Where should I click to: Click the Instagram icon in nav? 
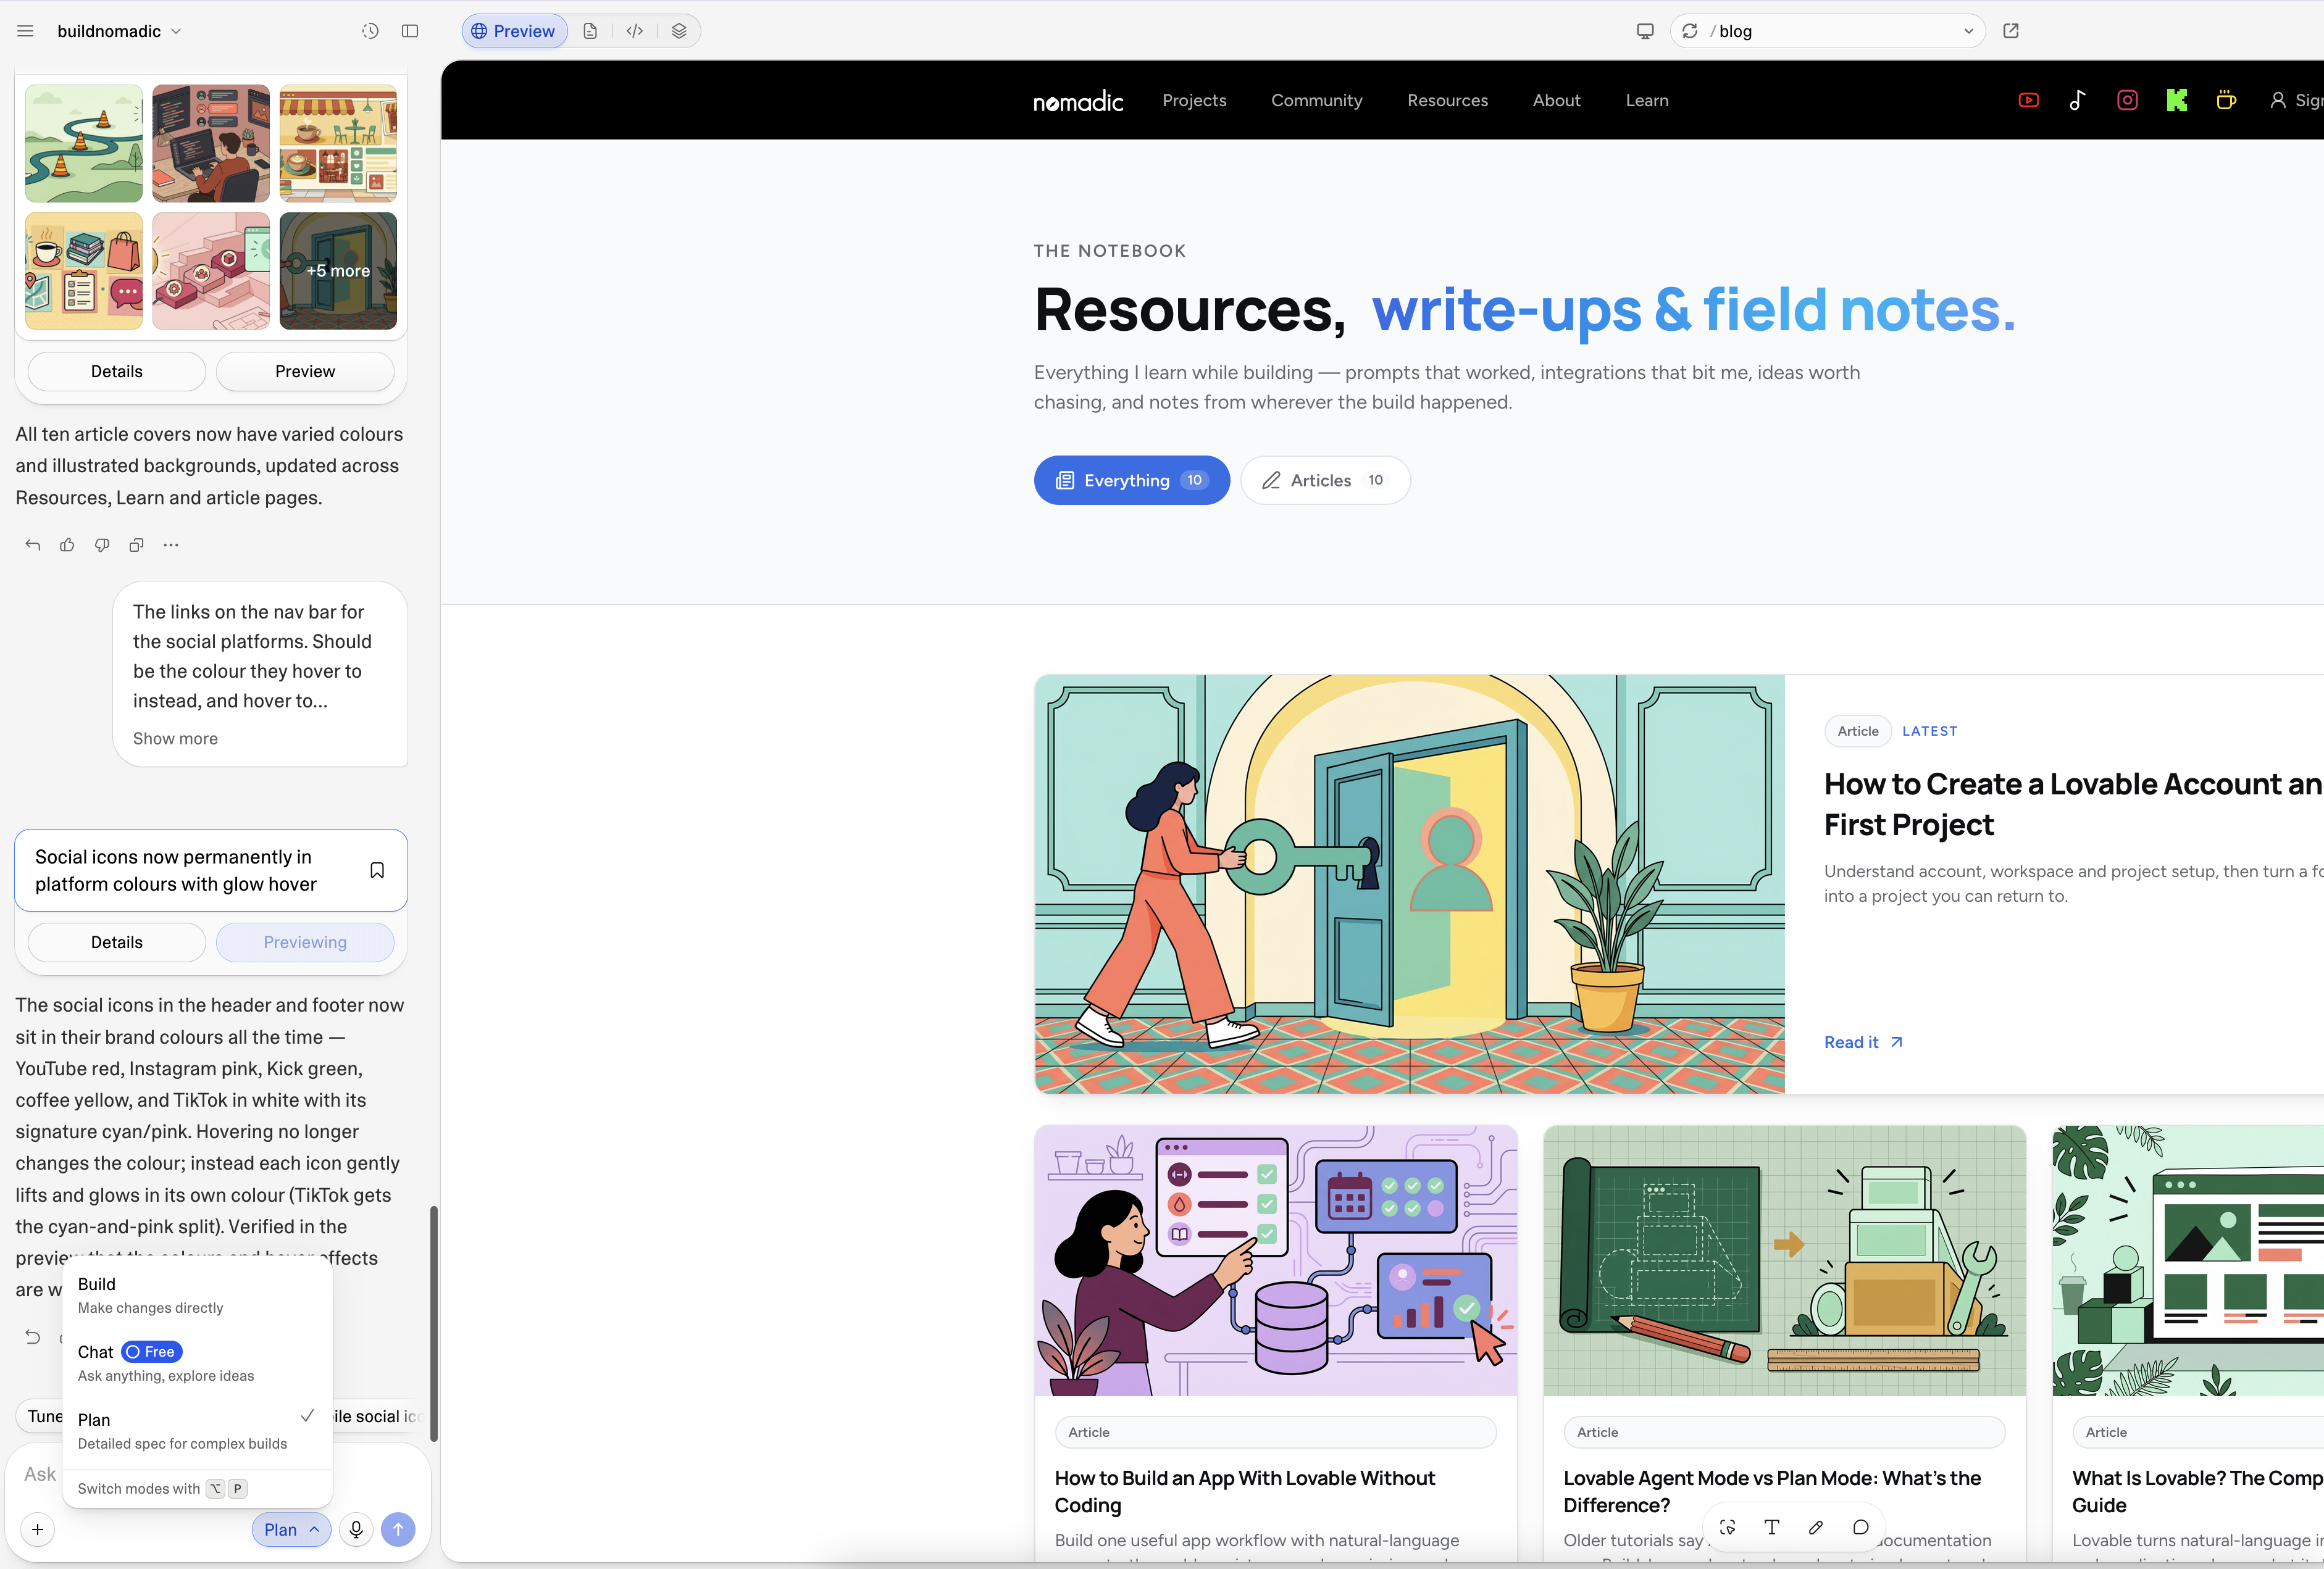2128,100
